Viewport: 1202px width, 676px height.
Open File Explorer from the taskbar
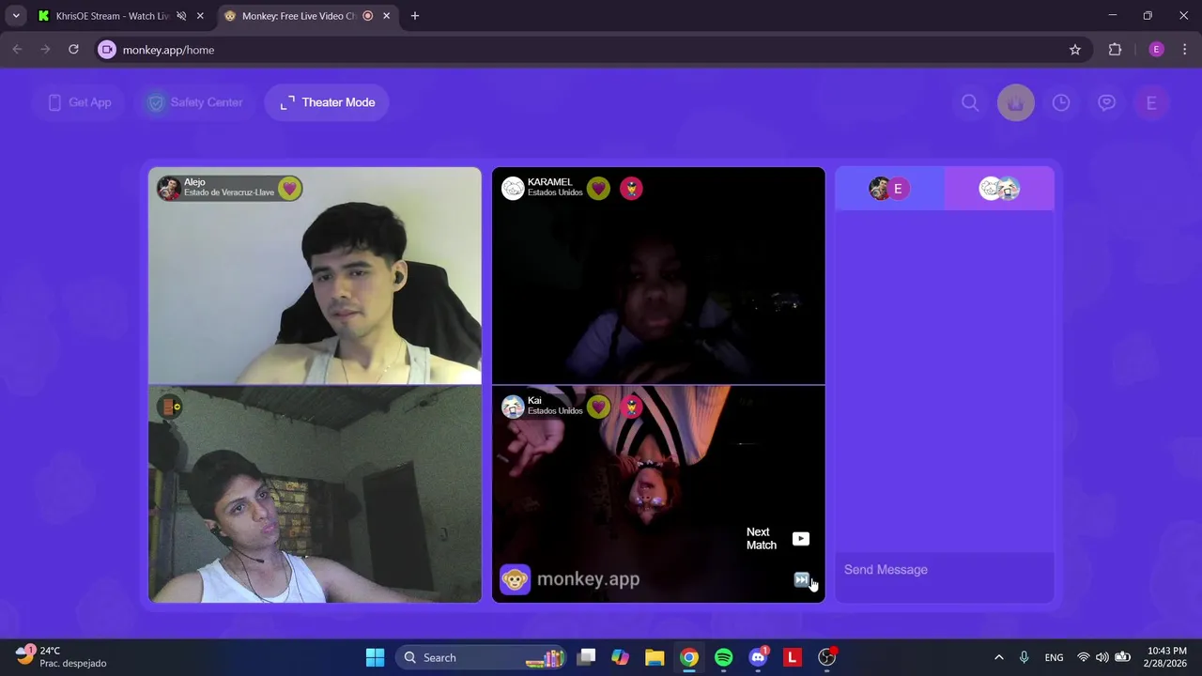click(x=655, y=657)
